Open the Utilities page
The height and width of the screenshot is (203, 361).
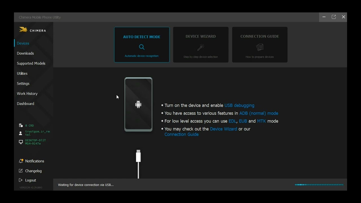(22, 73)
